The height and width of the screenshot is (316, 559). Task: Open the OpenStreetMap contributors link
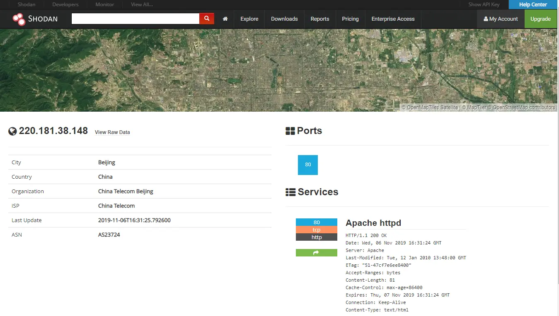(x=521, y=108)
